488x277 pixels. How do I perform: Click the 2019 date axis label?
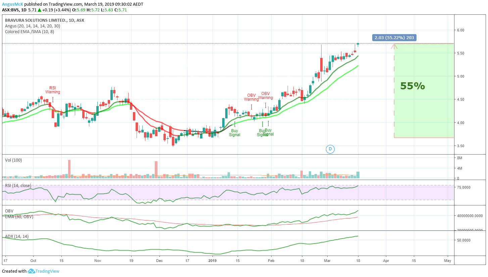coord(213,260)
